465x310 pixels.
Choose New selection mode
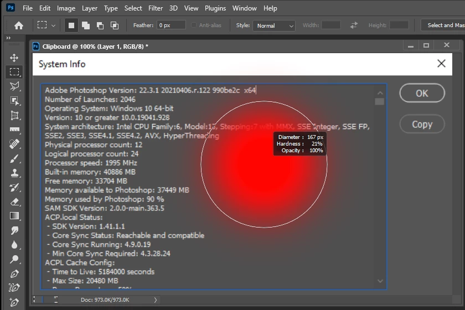[71, 25]
